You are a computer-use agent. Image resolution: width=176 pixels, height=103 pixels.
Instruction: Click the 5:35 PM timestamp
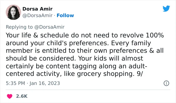15,83
